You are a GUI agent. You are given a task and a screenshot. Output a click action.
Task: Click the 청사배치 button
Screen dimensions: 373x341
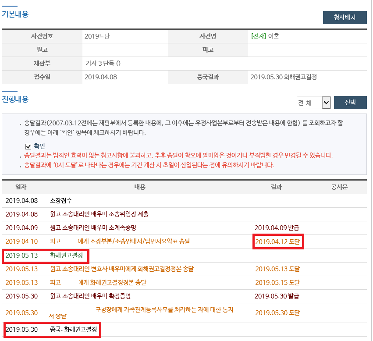[x=345, y=18]
